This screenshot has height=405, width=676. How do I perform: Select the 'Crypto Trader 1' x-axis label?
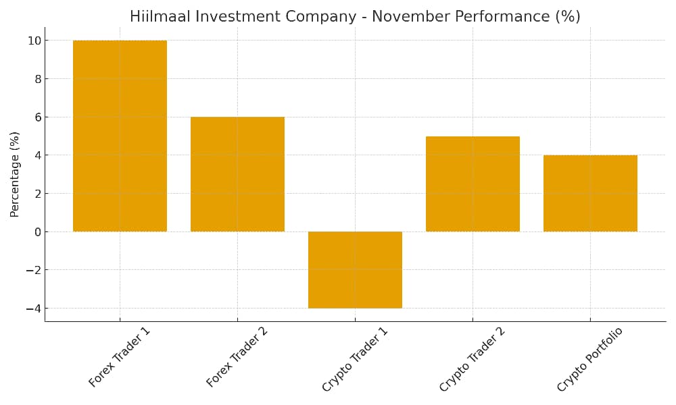(355, 359)
